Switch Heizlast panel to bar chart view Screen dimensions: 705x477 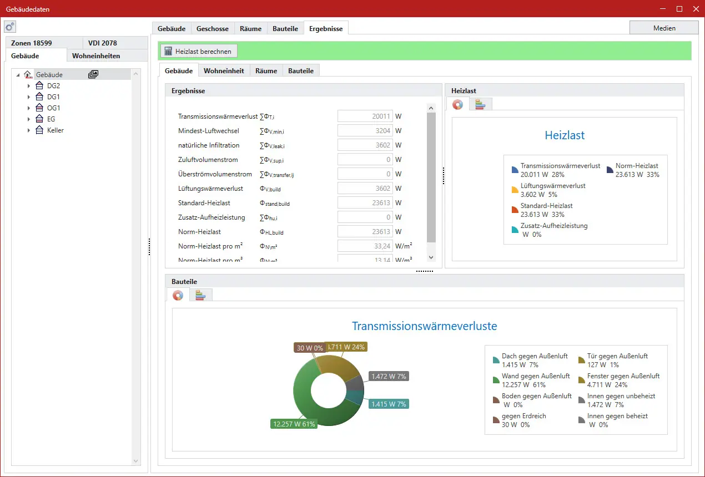coord(480,105)
